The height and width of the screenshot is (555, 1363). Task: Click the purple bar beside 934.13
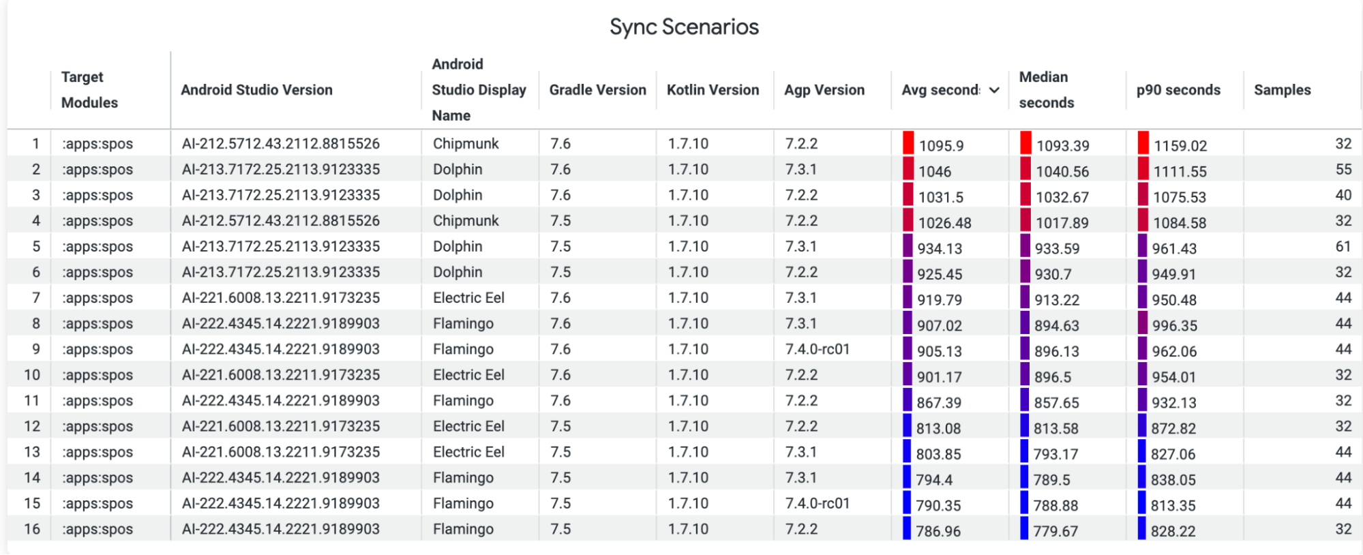[908, 245]
